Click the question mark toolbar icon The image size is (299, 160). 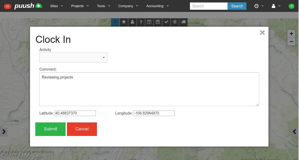point(141,22)
